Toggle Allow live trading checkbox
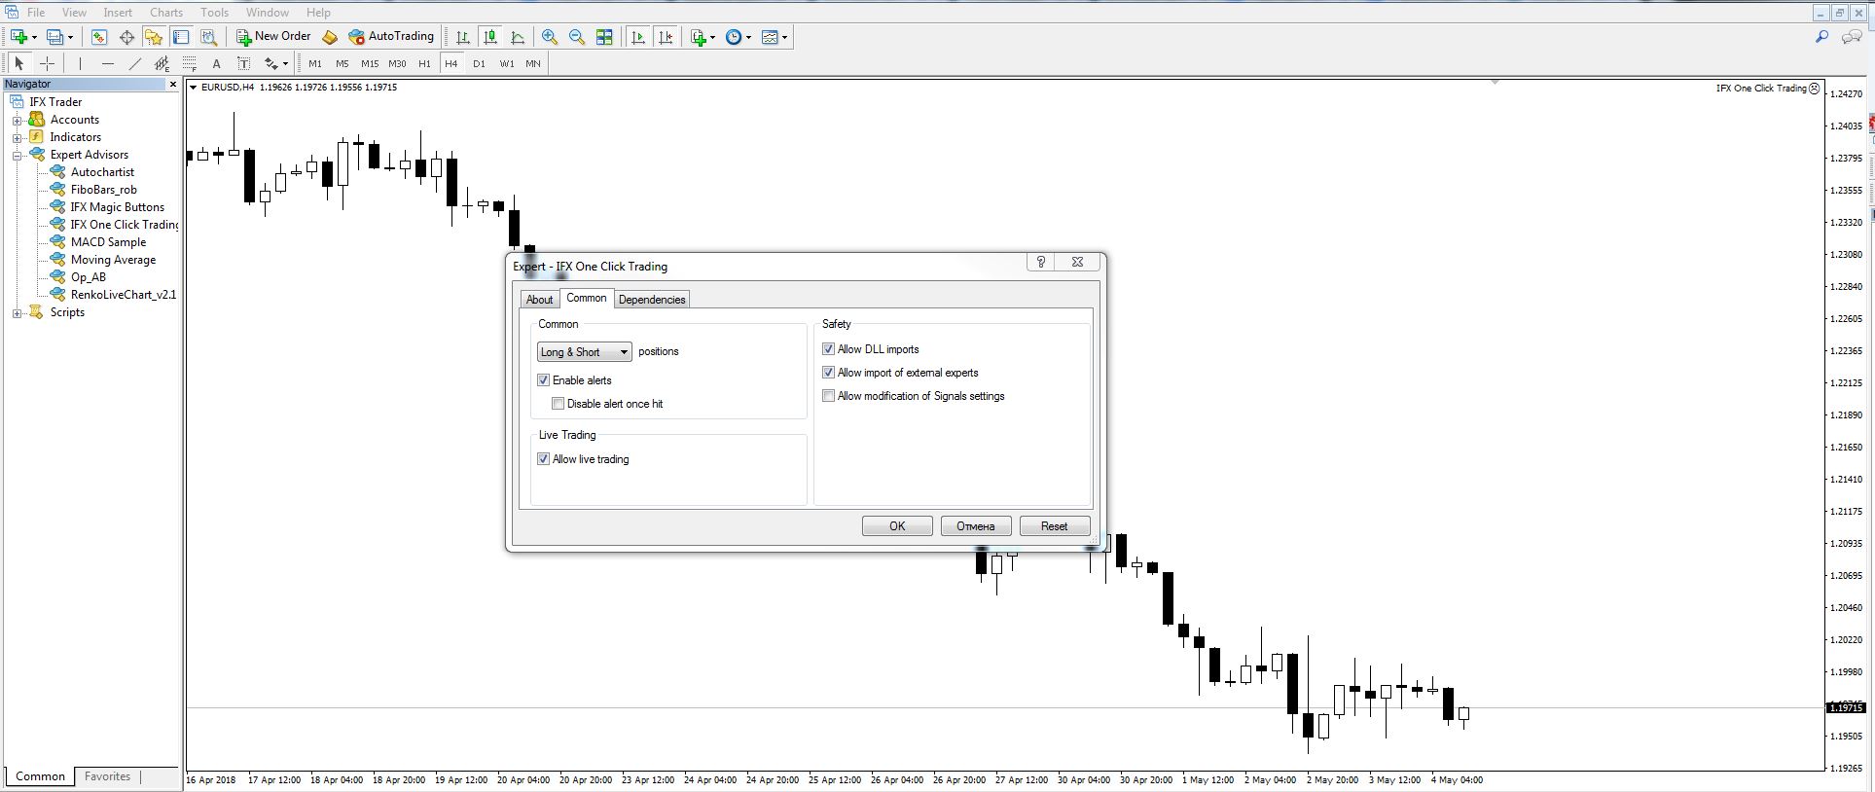1875x792 pixels. [x=544, y=459]
